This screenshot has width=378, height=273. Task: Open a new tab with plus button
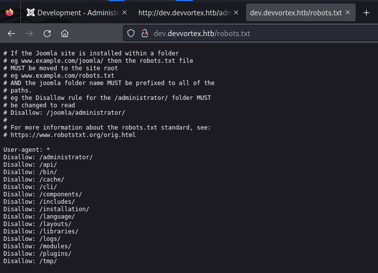366,12
